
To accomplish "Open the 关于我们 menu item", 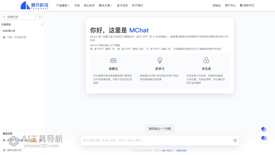I will tap(137, 6).
